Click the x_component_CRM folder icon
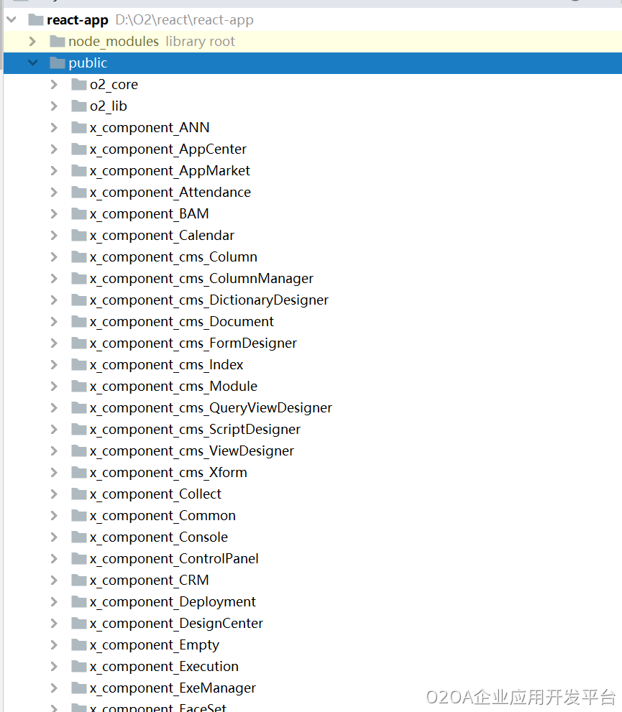 pos(78,581)
